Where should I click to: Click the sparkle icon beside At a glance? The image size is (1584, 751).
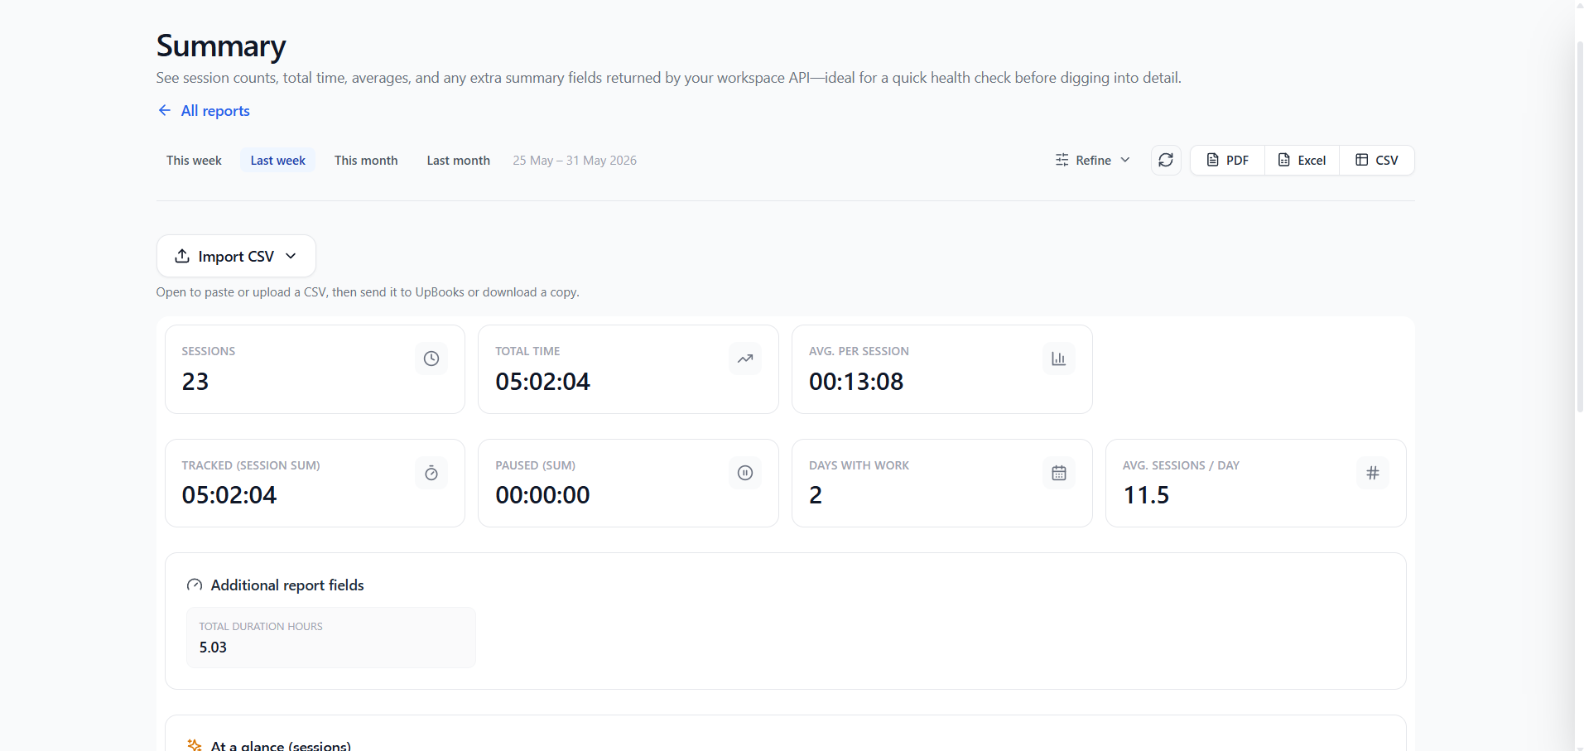[x=195, y=745]
